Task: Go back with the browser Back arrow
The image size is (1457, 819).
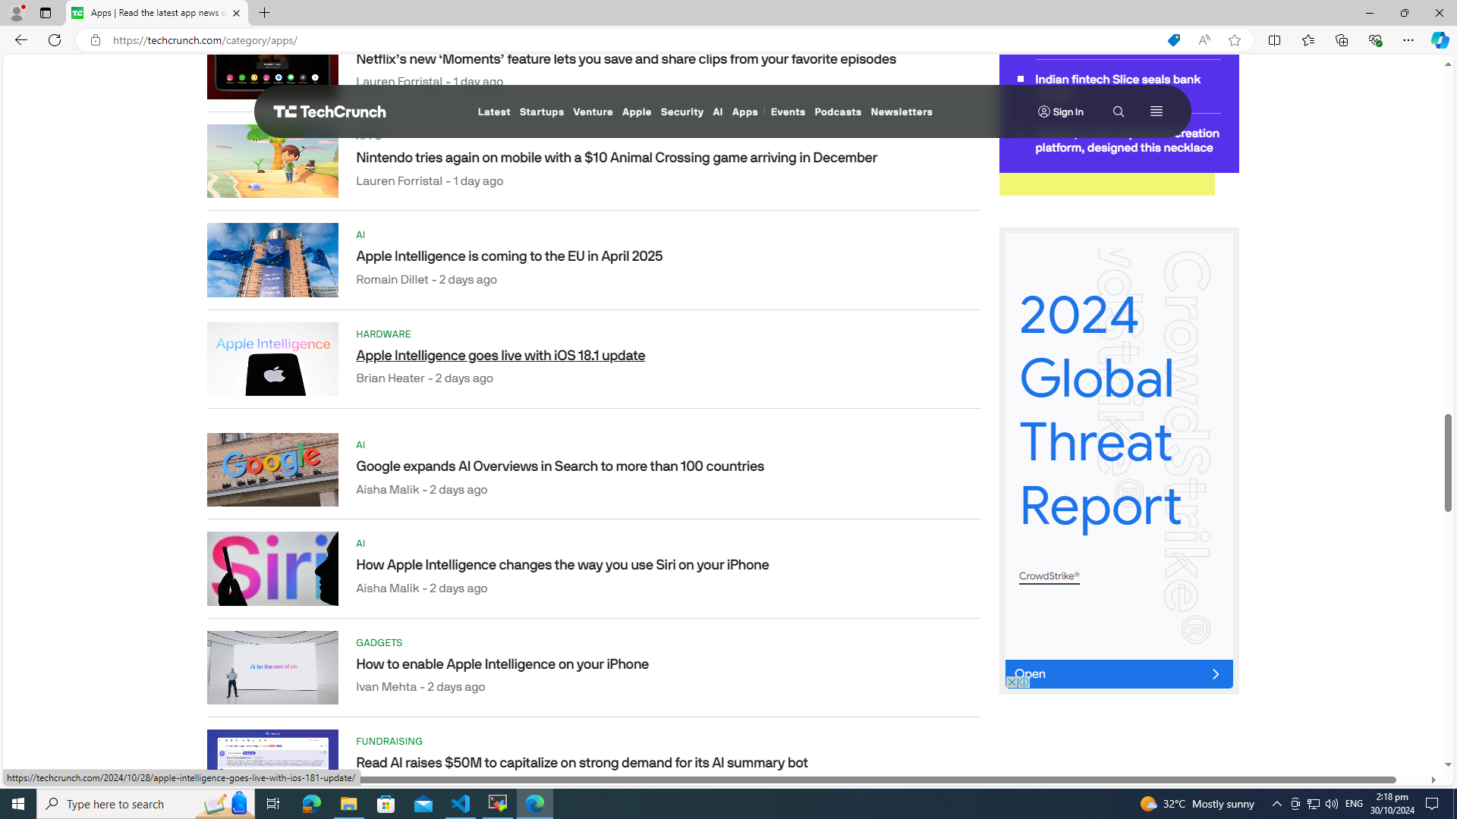Action: [20, 40]
